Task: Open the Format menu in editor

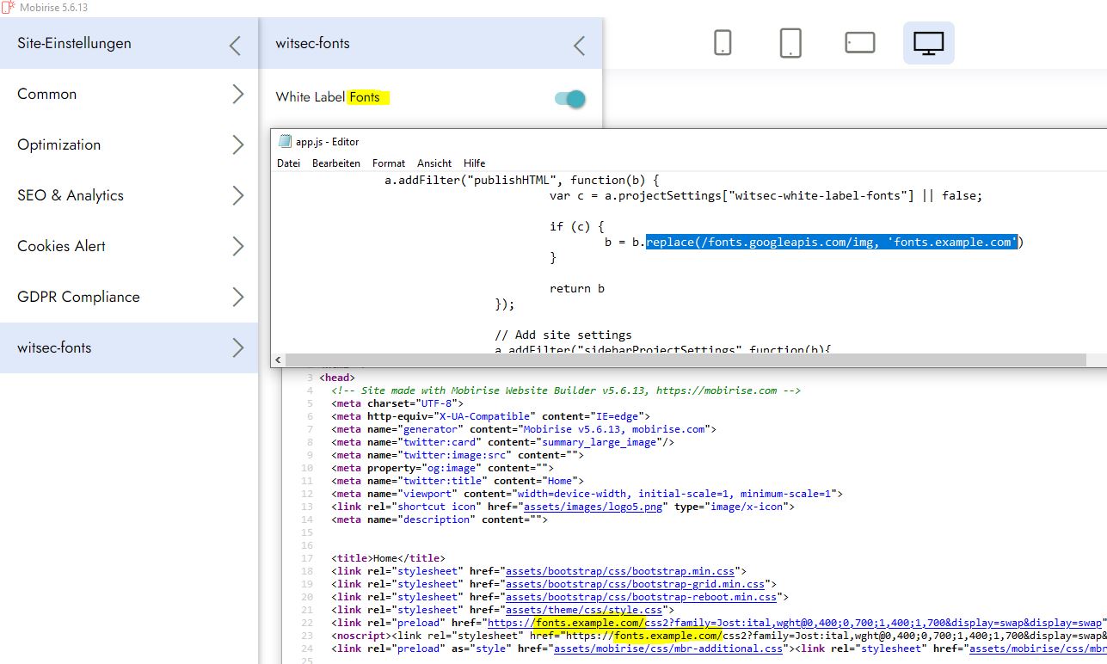Action: [388, 163]
